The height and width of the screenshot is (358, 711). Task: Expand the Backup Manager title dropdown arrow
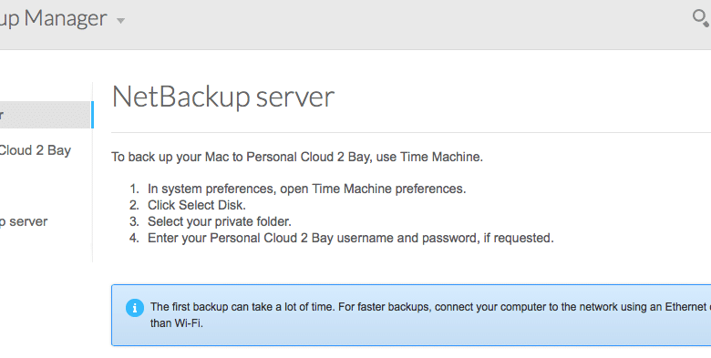(x=120, y=20)
